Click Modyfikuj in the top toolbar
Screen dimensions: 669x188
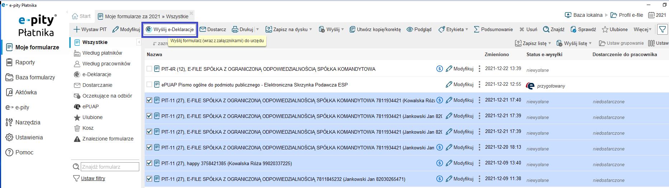coord(126,29)
